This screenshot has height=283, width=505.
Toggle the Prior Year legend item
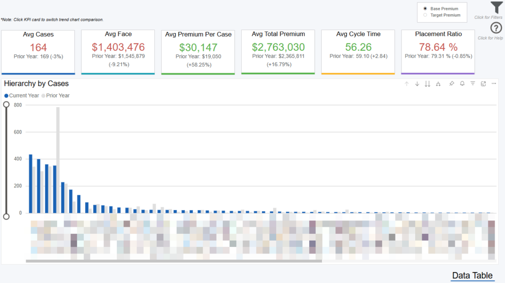(56, 95)
